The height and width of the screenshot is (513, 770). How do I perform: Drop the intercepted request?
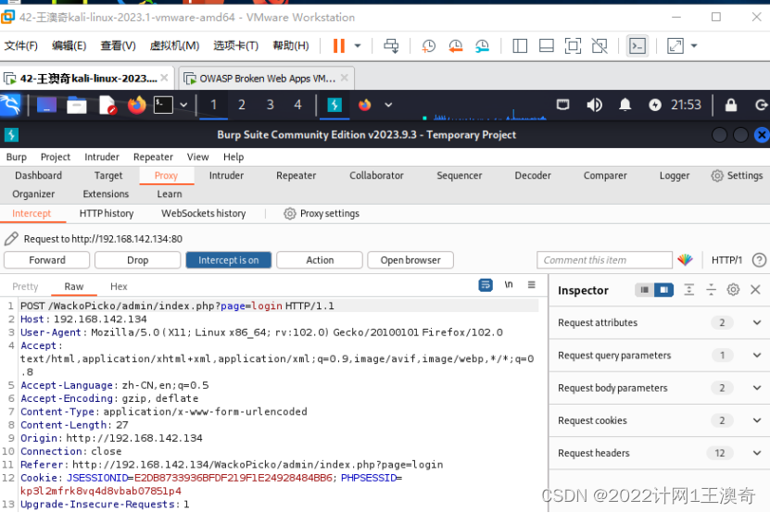137,260
